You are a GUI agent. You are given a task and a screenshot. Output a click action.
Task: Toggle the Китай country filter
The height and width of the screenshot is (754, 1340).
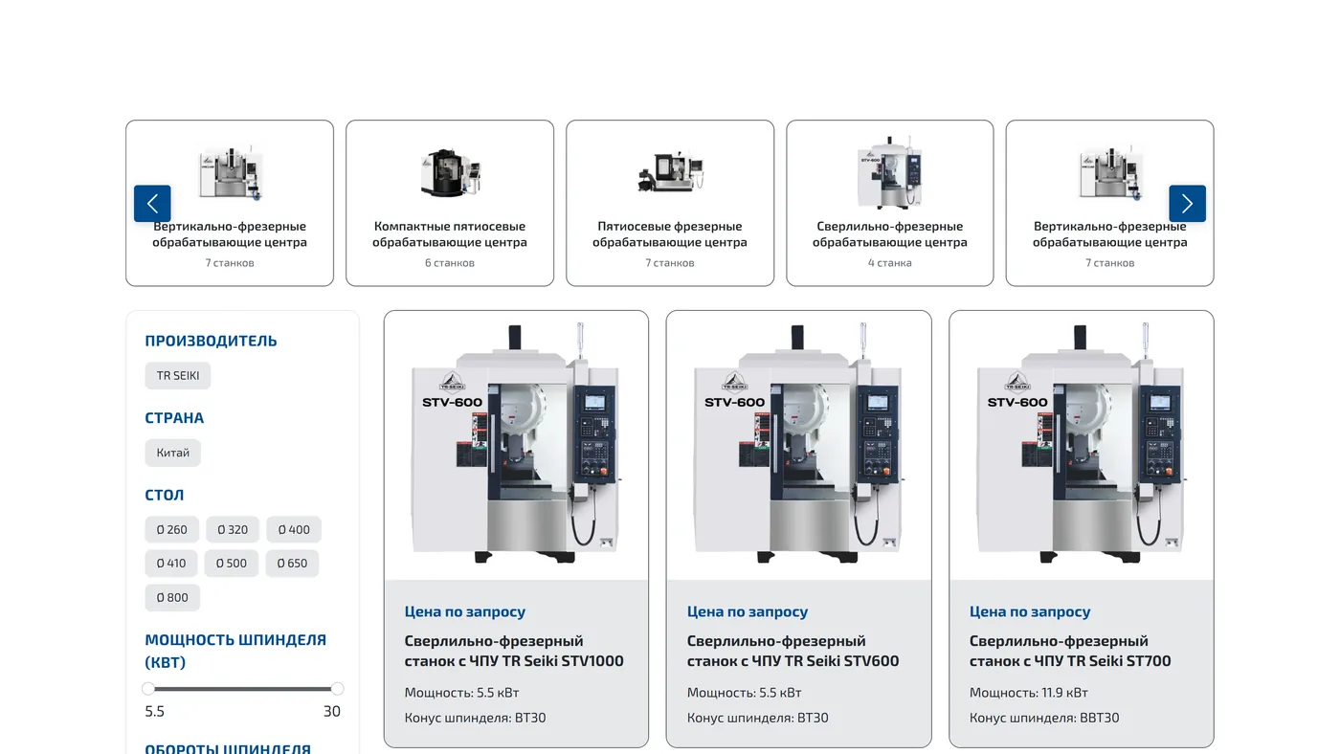(x=173, y=453)
